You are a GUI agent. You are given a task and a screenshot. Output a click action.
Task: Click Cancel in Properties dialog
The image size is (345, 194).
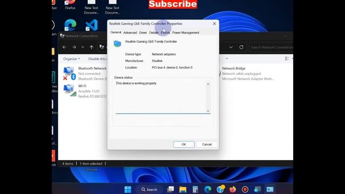pos(206,144)
